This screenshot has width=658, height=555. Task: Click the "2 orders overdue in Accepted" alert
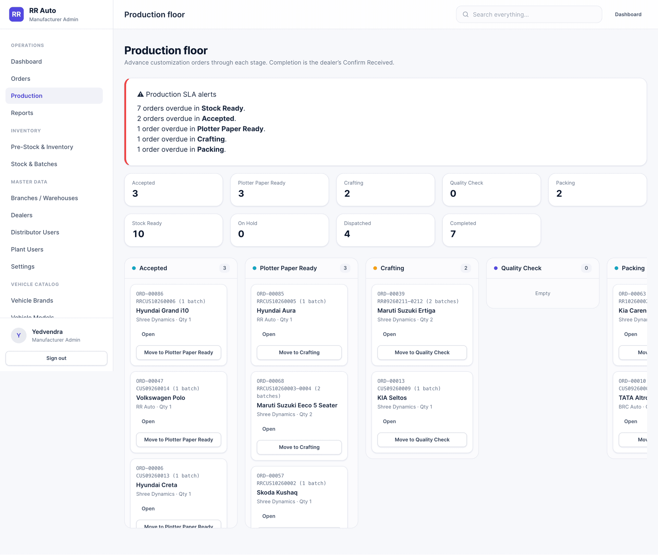(x=186, y=118)
